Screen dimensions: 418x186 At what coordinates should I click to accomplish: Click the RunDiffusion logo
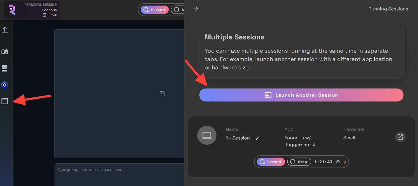pos(12,10)
